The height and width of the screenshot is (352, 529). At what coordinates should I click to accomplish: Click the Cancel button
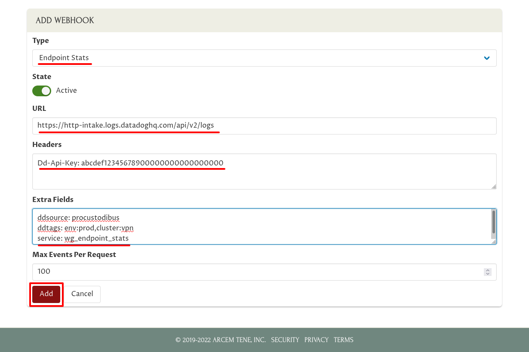[x=82, y=294]
